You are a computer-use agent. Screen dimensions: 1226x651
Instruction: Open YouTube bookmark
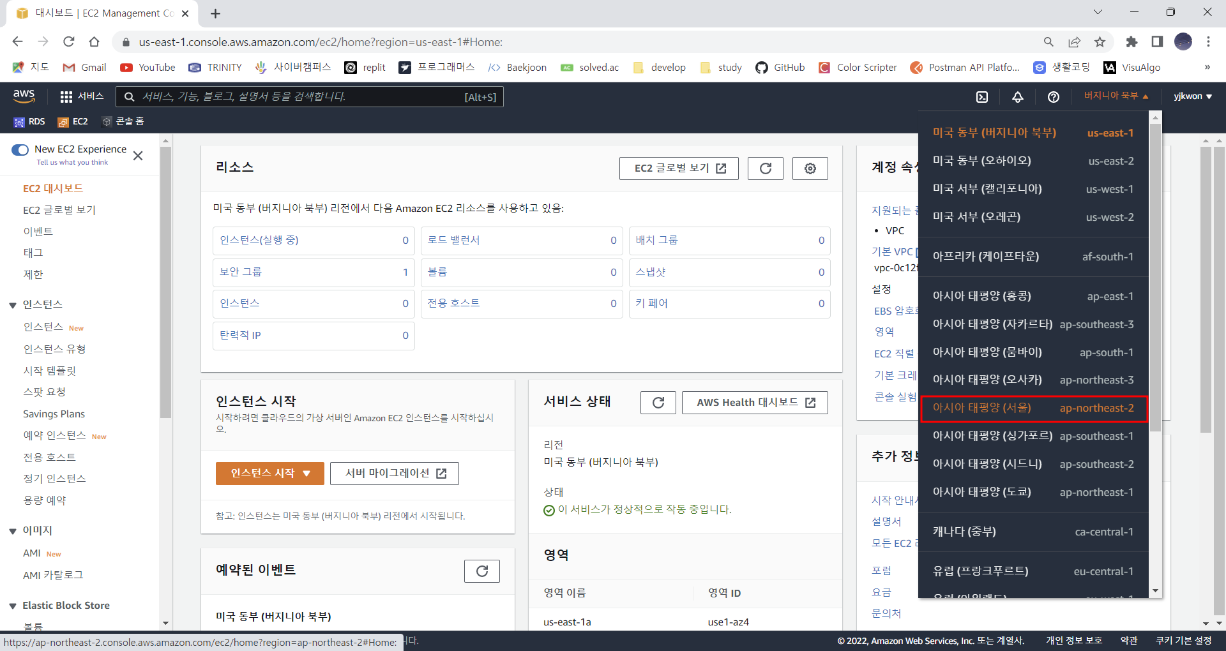(x=148, y=67)
